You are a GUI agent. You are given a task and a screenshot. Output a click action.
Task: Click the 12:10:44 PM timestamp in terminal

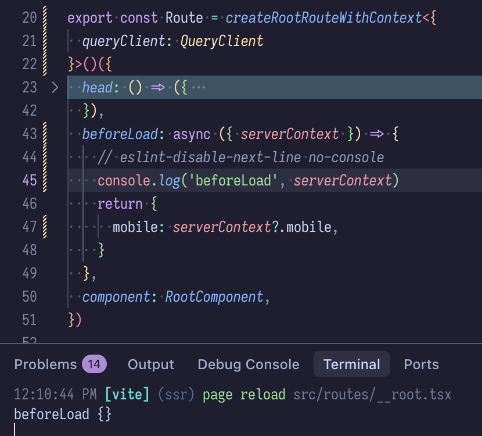tap(55, 395)
